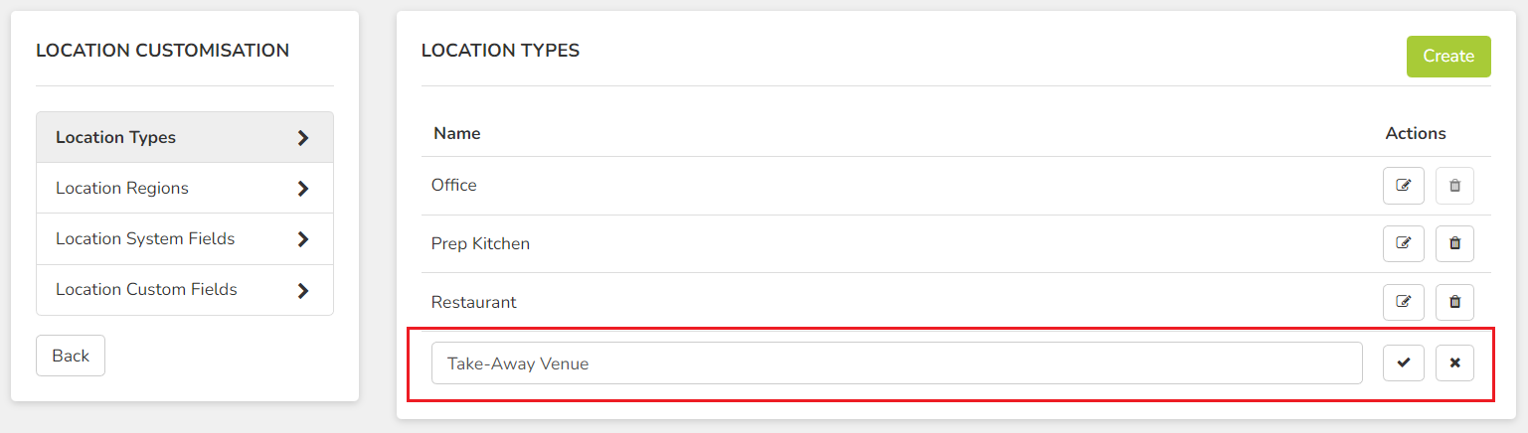
Task: Select the Location Types menu label
Action: pyautogui.click(x=115, y=137)
